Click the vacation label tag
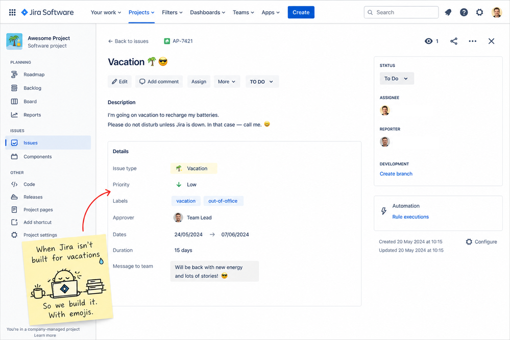 click(186, 201)
